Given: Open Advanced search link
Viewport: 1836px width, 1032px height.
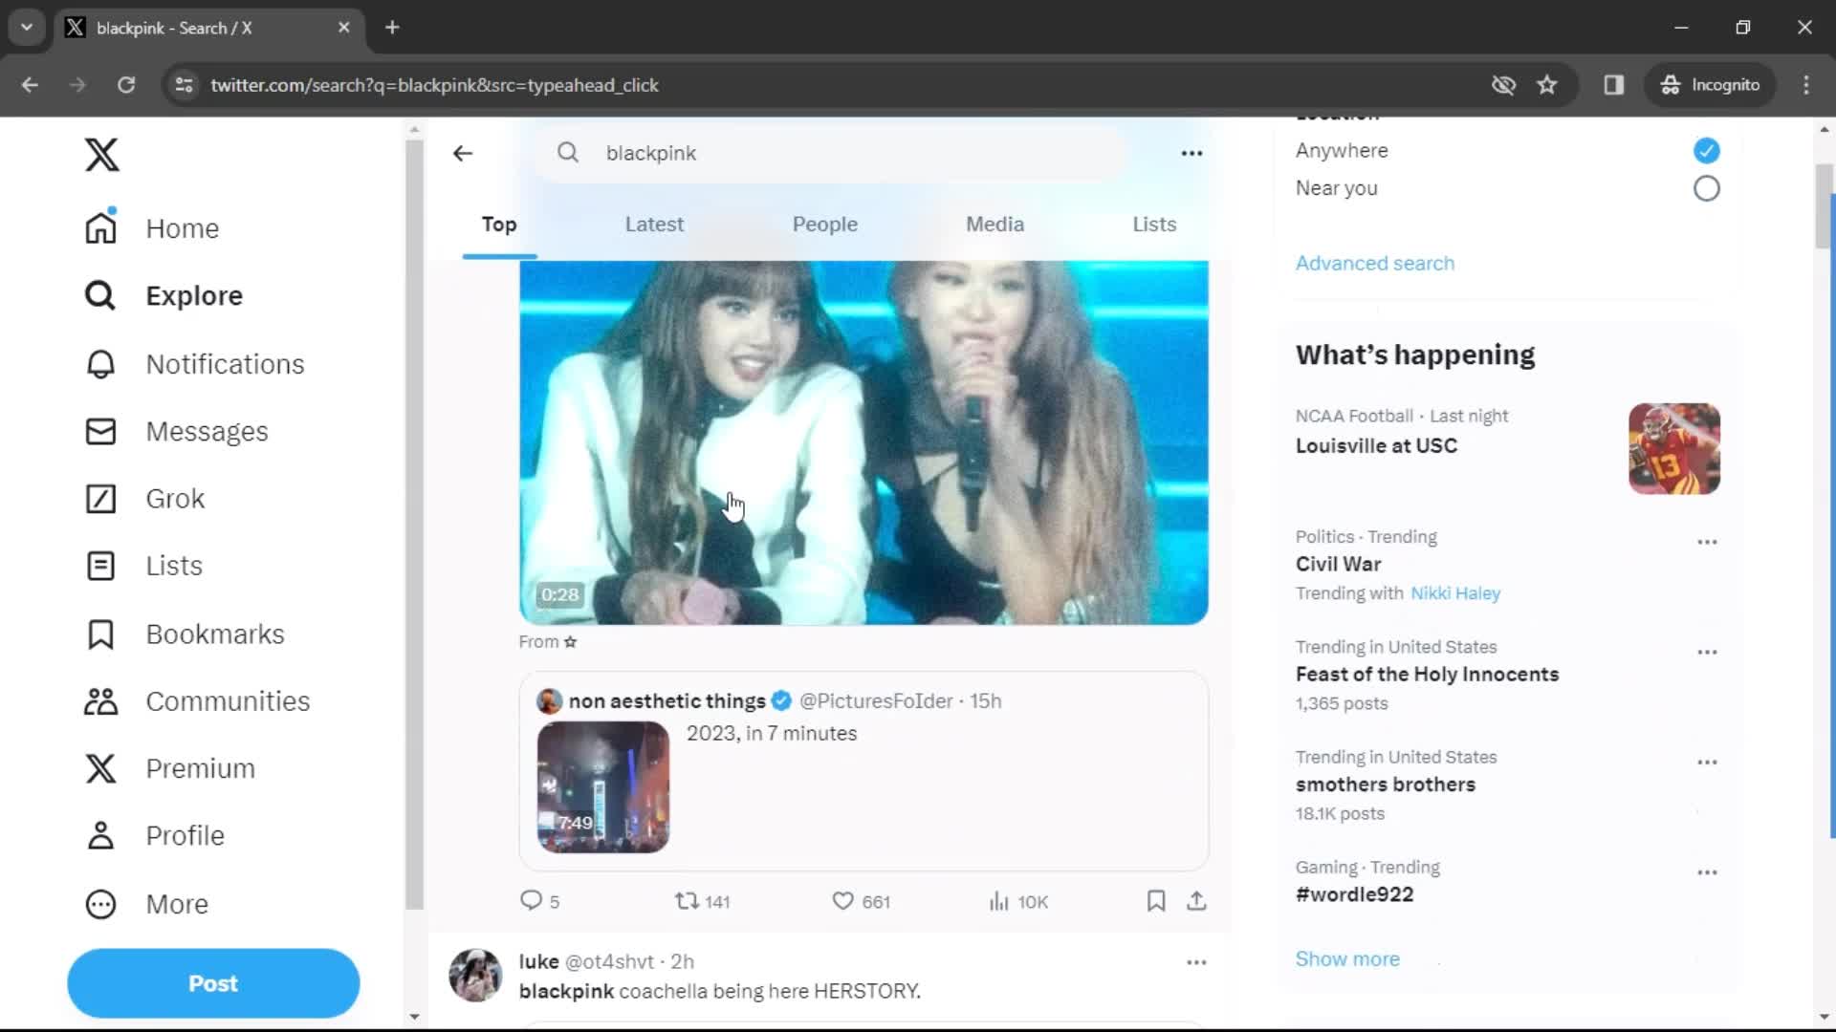Looking at the screenshot, I should [1374, 263].
